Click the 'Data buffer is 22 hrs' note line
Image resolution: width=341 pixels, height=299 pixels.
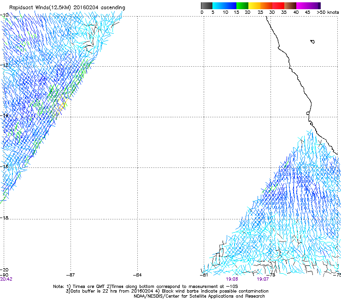[x=167, y=291]
